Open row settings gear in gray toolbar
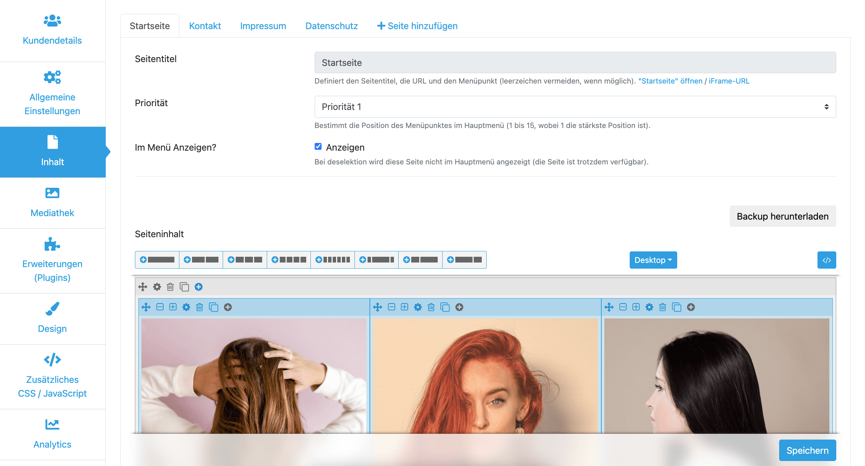Screen dimensions: 865x466 click(x=157, y=287)
